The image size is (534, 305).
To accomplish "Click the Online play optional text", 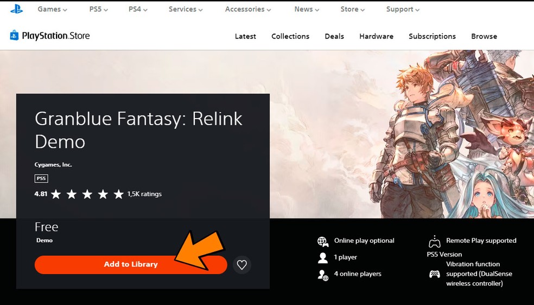I will 364,241.
